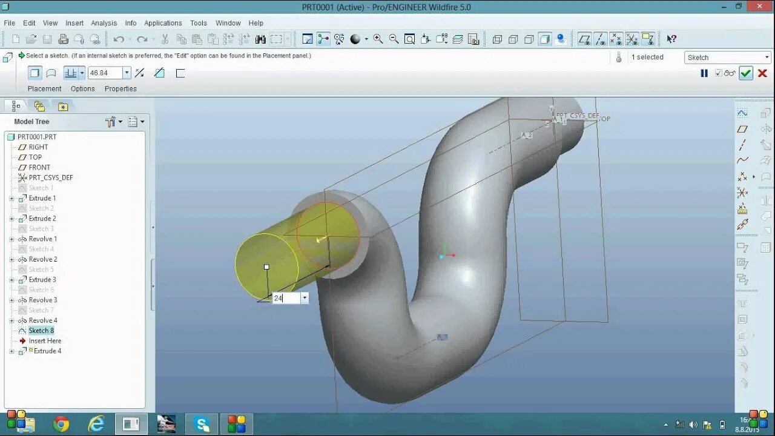Open dropdown next to on-model 24 value
This screenshot has width=775, height=436.
coord(305,298)
